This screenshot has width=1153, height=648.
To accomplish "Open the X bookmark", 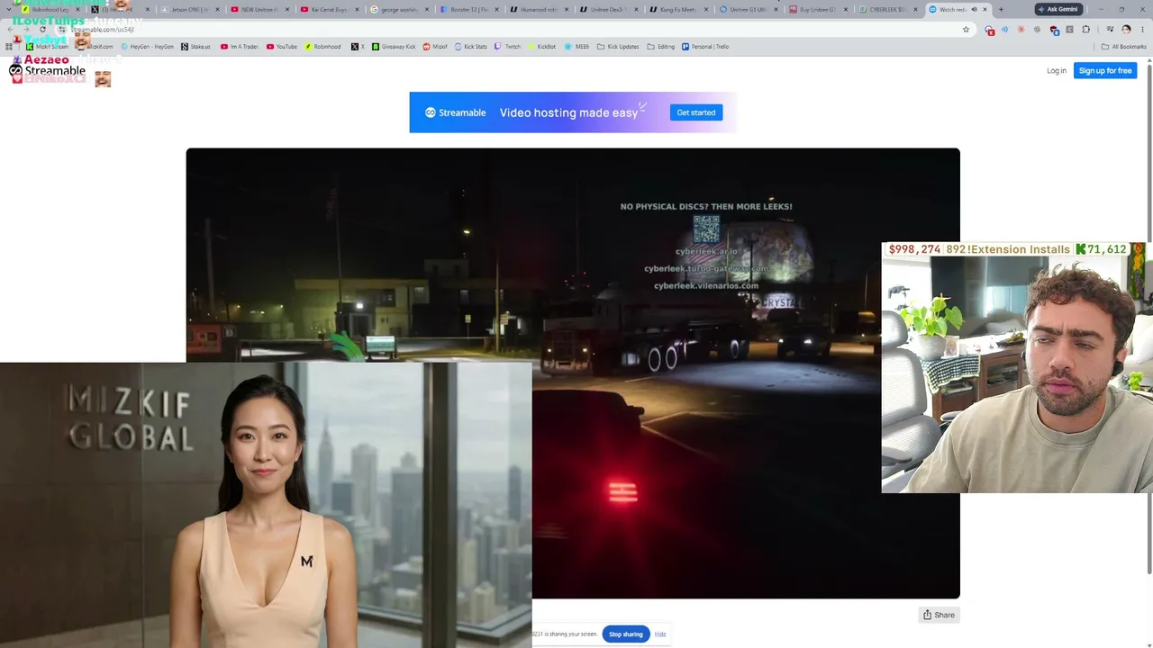I will click(358, 47).
